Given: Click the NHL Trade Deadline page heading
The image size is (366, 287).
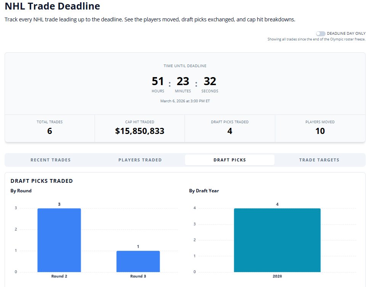Looking at the screenshot, I should (x=52, y=6).
